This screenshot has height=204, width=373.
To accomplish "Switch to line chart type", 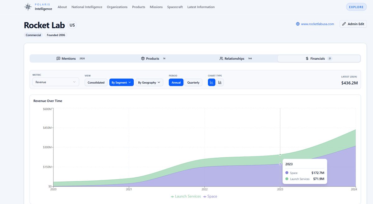I will click(212, 82).
